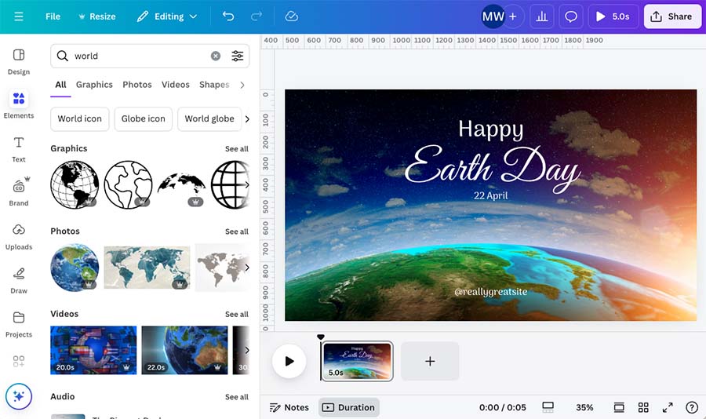Insert the 22.0s earth video
The height and width of the screenshot is (419, 706).
click(x=184, y=350)
